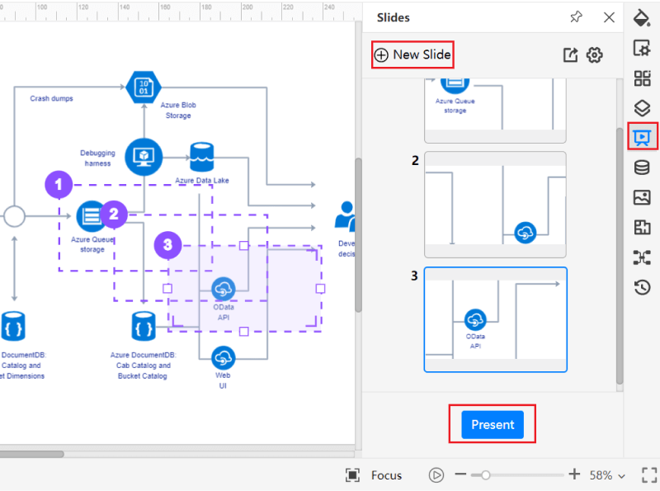Open the History sidebar icon

pos(642,288)
